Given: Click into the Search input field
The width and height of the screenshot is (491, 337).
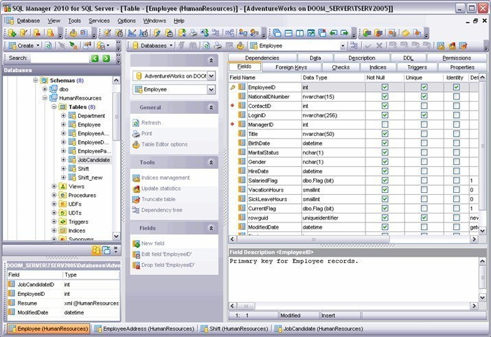Looking at the screenshot, I should pos(60,58).
